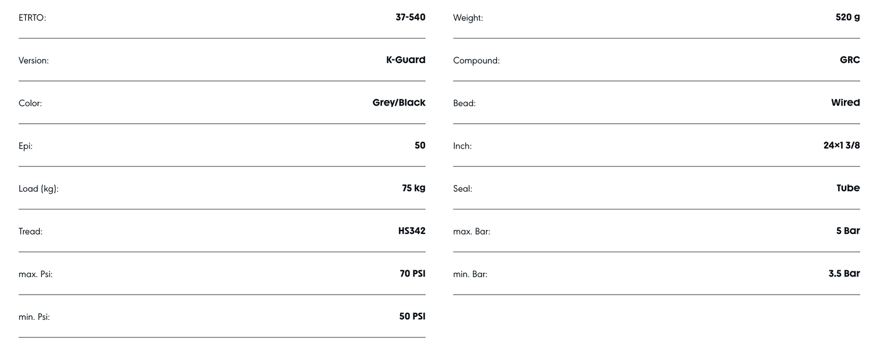Click the Grey/Black color value
Screen dimensions: 876x346
(x=399, y=103)
